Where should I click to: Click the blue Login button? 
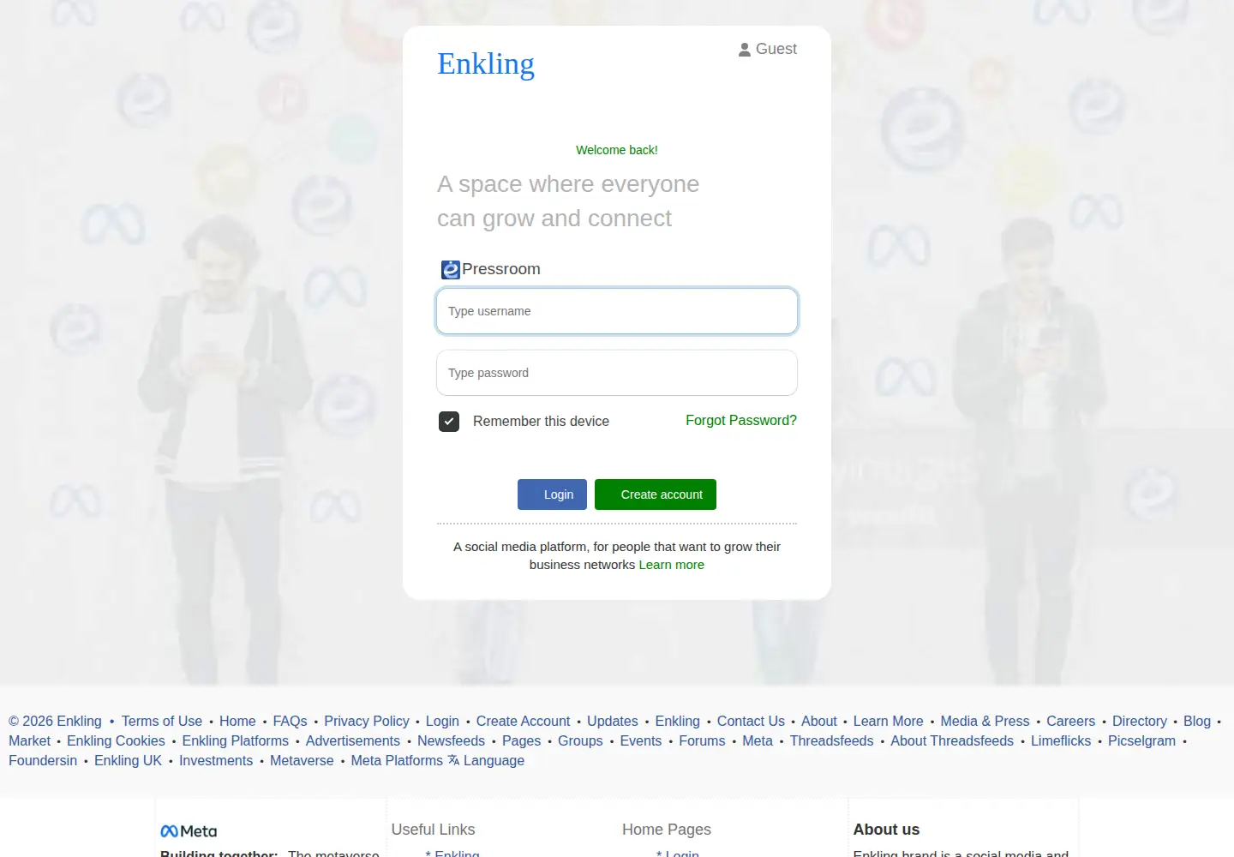coord(552,494)
